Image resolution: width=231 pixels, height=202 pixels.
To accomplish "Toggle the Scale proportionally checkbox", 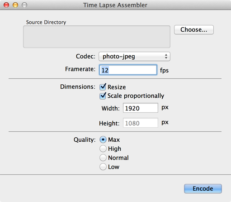I will tap(103, 96).
